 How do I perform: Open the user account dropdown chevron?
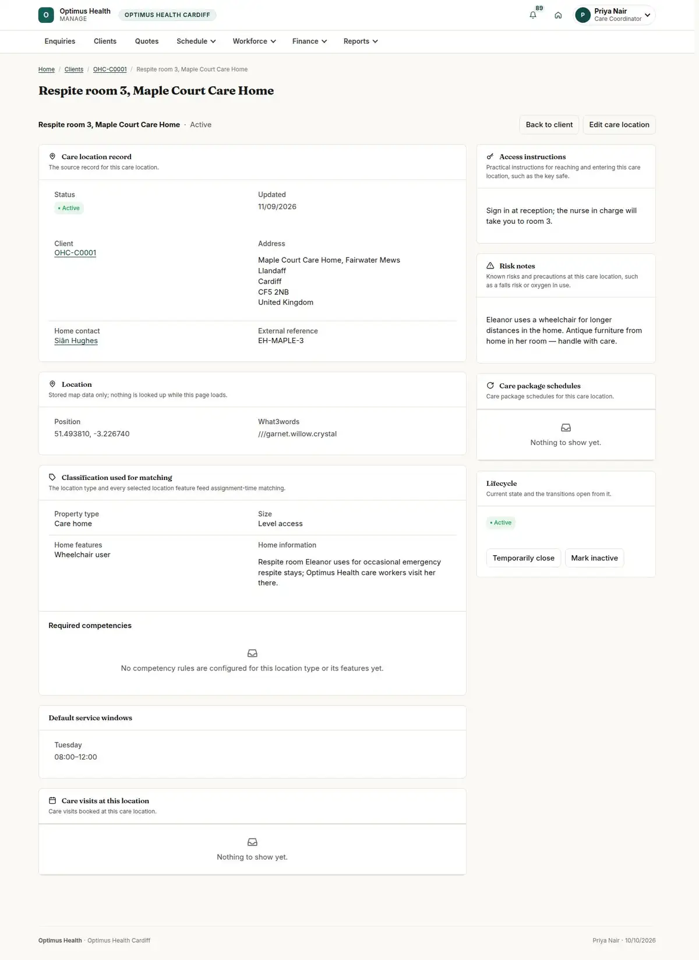[x=647, y=15]
